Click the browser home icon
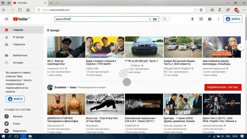 28,10
